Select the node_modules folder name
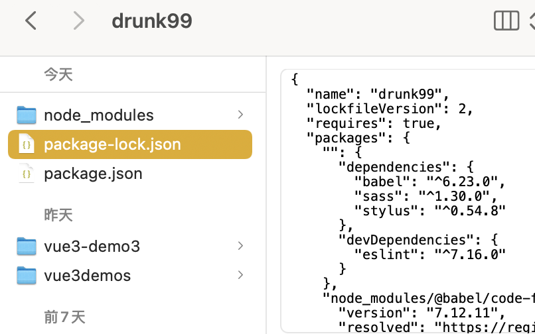This screenshot has height=334, width=535. (x=98, y=115)
